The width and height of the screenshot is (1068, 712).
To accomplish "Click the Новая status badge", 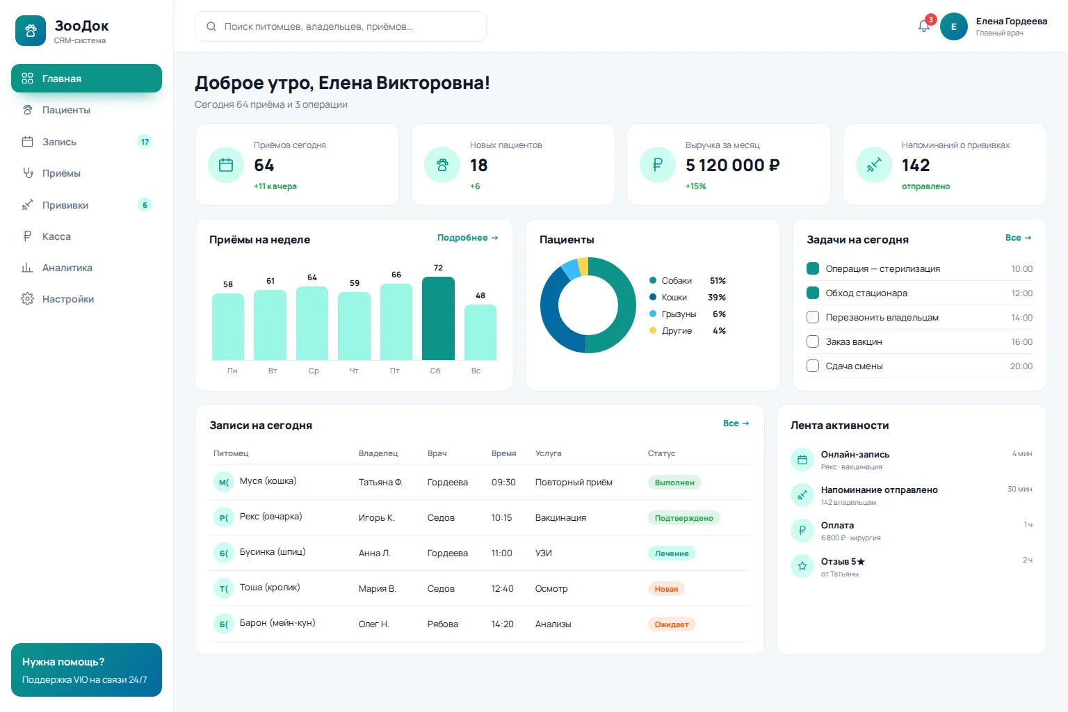I will [x=666, y=589].
